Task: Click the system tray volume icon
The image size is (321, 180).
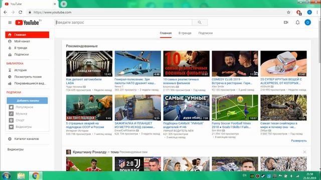Action: tap(292, 176)
